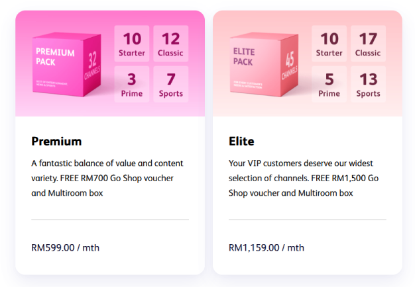This screenshot has height=287, width=415.
Task: Select the 17 Classic tile in Elite
Action: [x=368, y=44]
